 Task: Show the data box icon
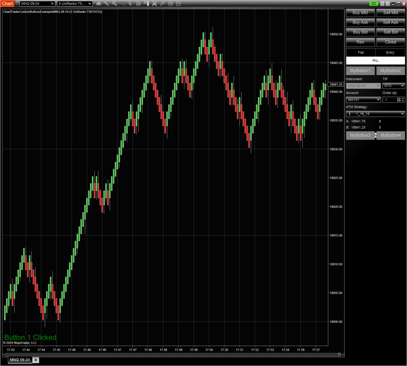tap(138, 4)
